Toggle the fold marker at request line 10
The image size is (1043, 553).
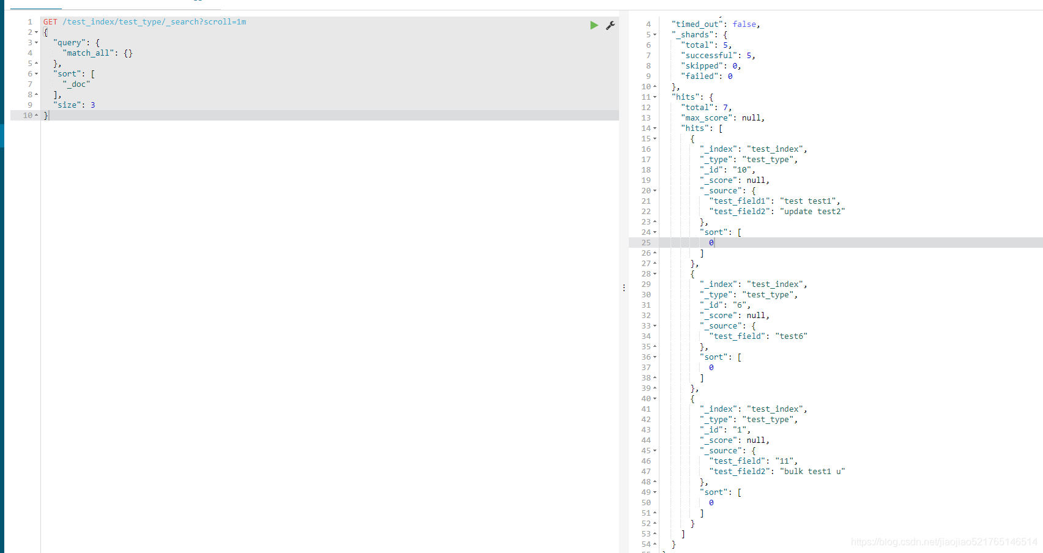click(37, 115)
